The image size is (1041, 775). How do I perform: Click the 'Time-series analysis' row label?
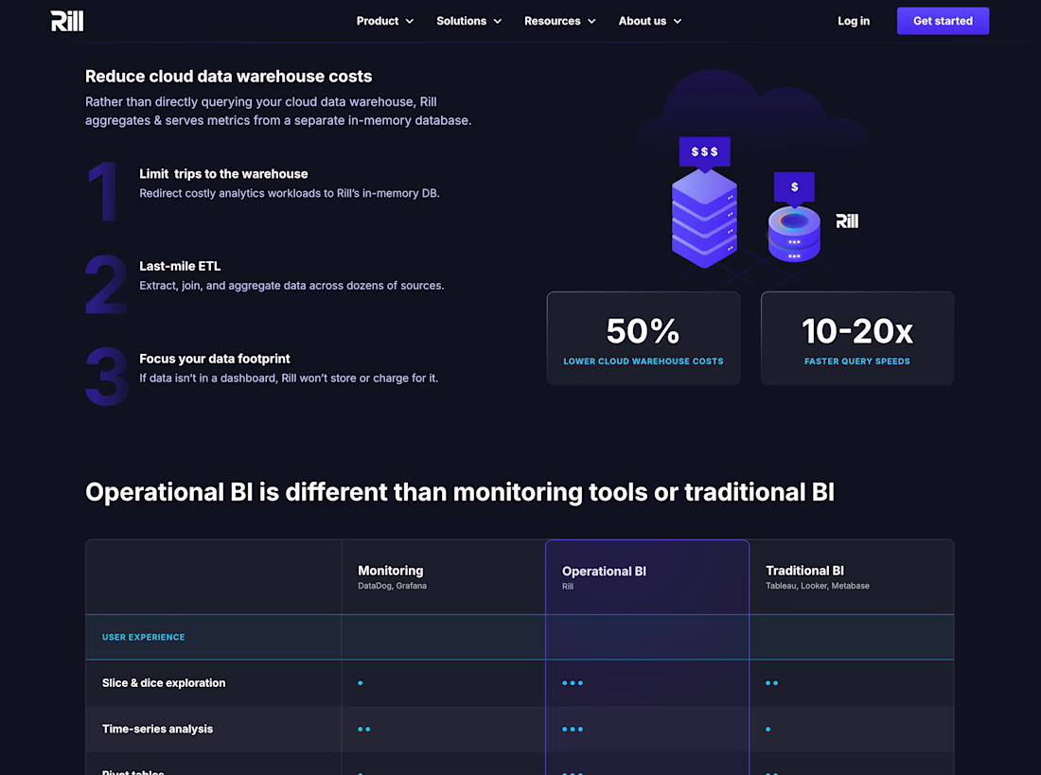[x=157, y=729]
